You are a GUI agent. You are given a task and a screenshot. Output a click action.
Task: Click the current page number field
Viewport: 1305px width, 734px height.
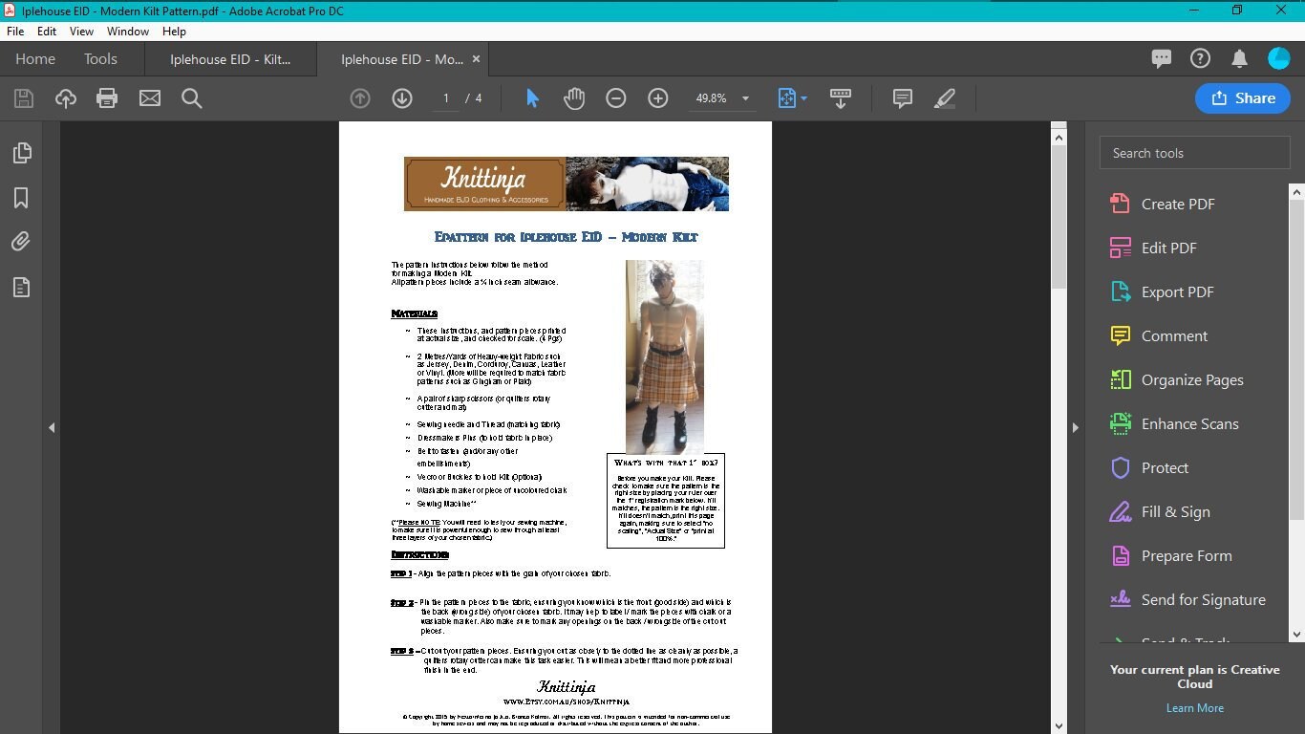pyautogui.click(x=445, y=98)
